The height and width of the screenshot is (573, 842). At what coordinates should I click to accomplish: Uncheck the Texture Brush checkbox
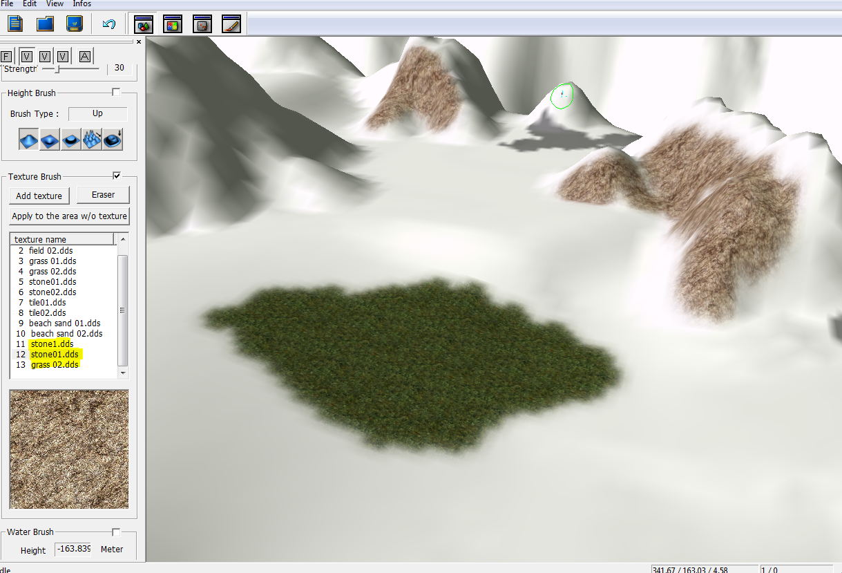point(117,176)
